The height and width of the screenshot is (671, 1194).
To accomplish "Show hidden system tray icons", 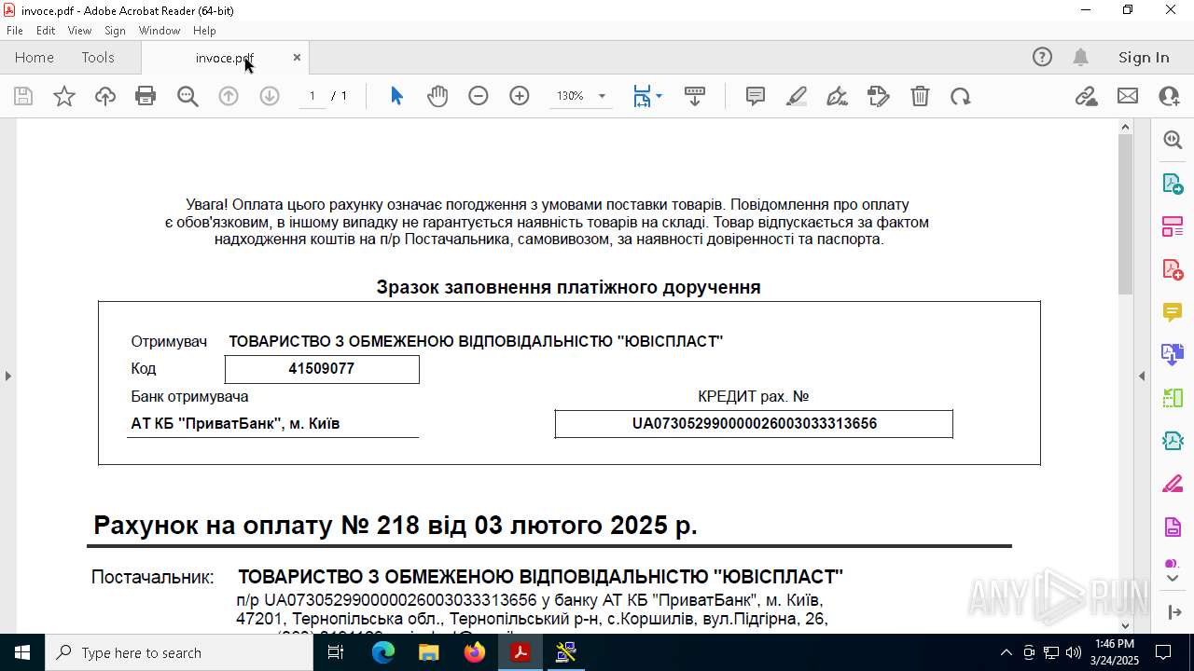I will pos(1006,652).
